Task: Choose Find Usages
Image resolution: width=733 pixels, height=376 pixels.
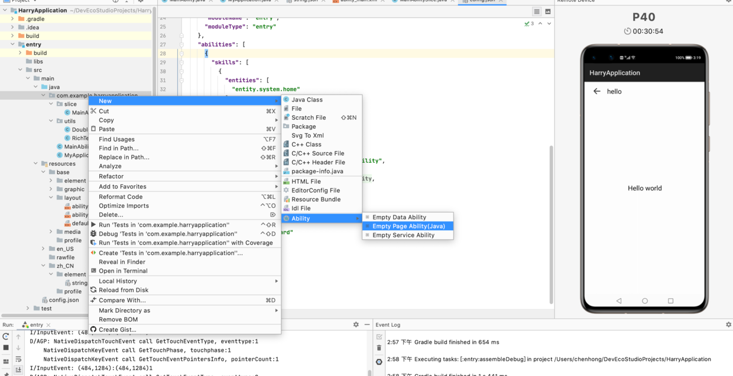Action: pos(184,139)
